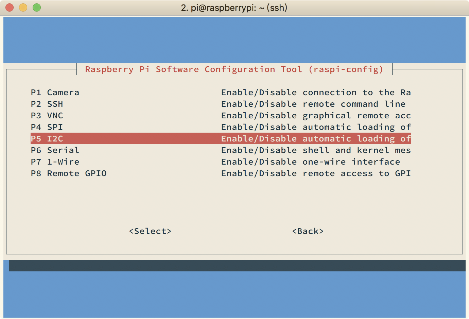Click "Enable/Disable remote command line" description
The width and height of the screenshot is (469, 319).
click(313, 104)
